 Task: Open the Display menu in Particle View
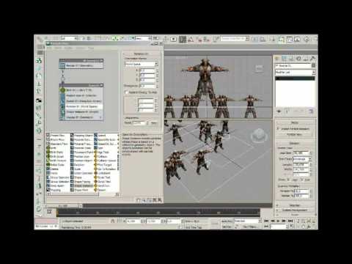point(68,48)
